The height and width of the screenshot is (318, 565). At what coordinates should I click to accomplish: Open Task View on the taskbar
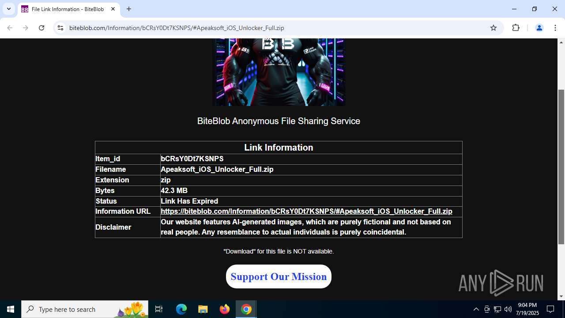pos(159,309)
